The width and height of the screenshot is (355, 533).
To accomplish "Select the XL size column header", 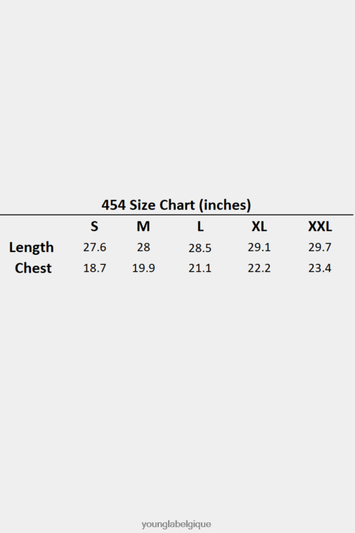I will tap(259, 227).
